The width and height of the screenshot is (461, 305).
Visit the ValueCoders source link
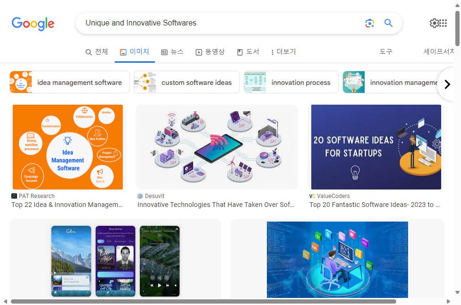tap(333, 196)
